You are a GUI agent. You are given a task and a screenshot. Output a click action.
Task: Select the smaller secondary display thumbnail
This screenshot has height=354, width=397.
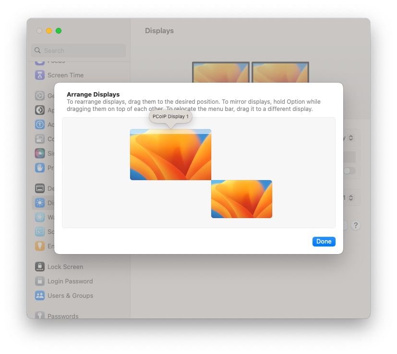pos(241,199)
